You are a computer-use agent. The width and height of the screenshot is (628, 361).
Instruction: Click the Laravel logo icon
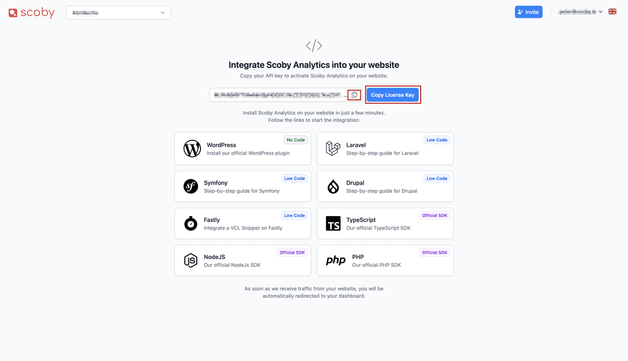[x=333, y=149]
